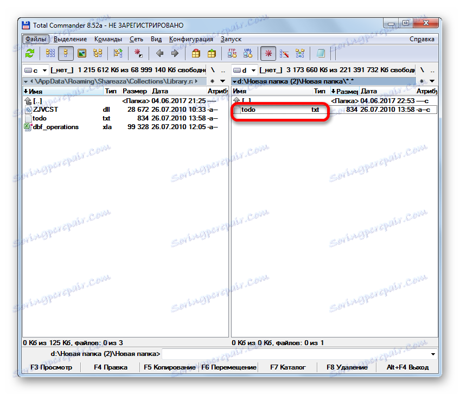Go to root with left panel backslash button

coord(213,70)
